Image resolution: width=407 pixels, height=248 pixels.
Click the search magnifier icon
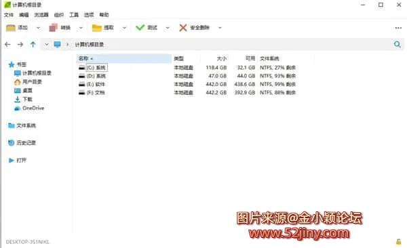(397, 44)
